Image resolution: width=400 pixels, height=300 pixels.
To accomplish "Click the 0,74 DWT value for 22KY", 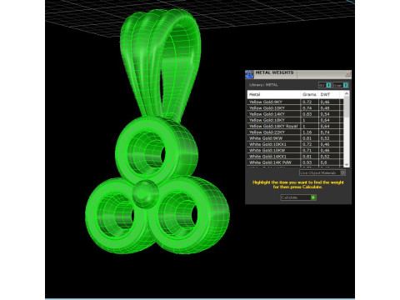I will tap(325, 132).
